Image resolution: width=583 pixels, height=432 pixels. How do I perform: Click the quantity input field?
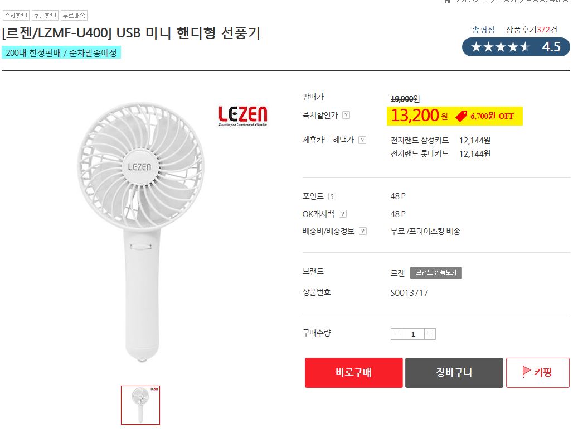point(413,334)
